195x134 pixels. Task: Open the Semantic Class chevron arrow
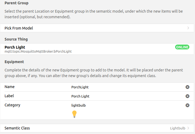pyautogui.click(x=188, y=128)
